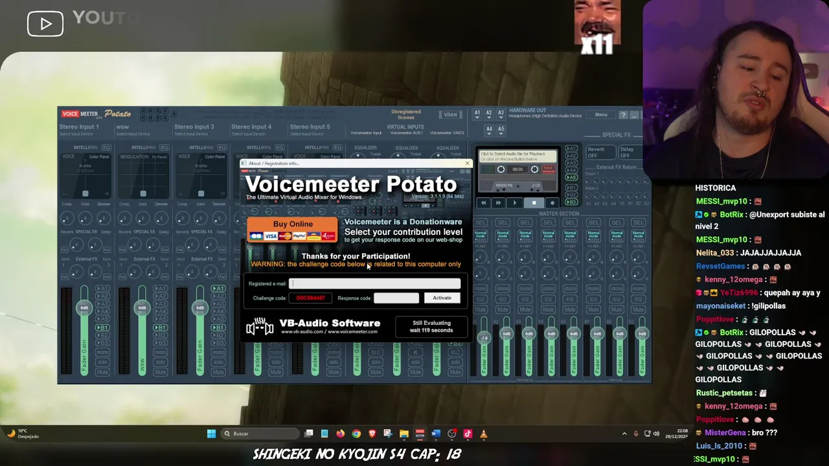Open Task View from the taskbar
This screenshot has height=466, width=829.
tap(309, 434)
